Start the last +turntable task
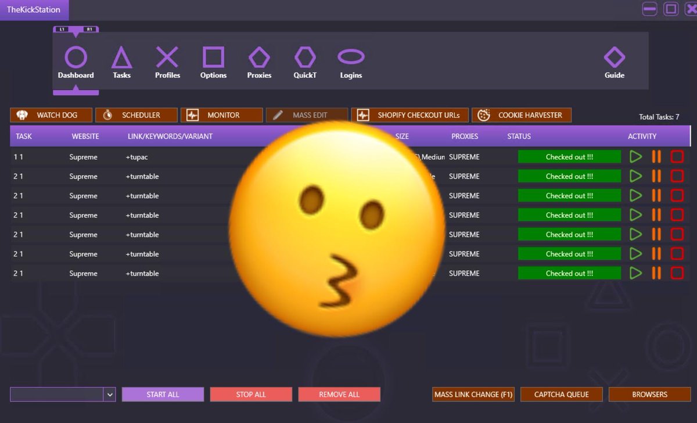This screenshot has width=697, height=423. (635, 273)
